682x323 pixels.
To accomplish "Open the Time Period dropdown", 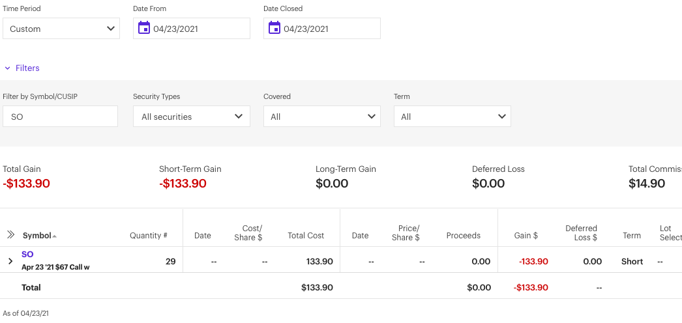I will pos(61,29).
